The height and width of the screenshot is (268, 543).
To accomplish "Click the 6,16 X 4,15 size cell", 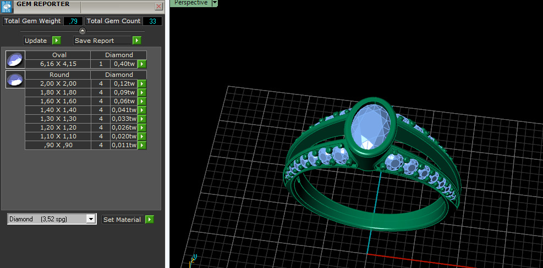I will 58,64.
